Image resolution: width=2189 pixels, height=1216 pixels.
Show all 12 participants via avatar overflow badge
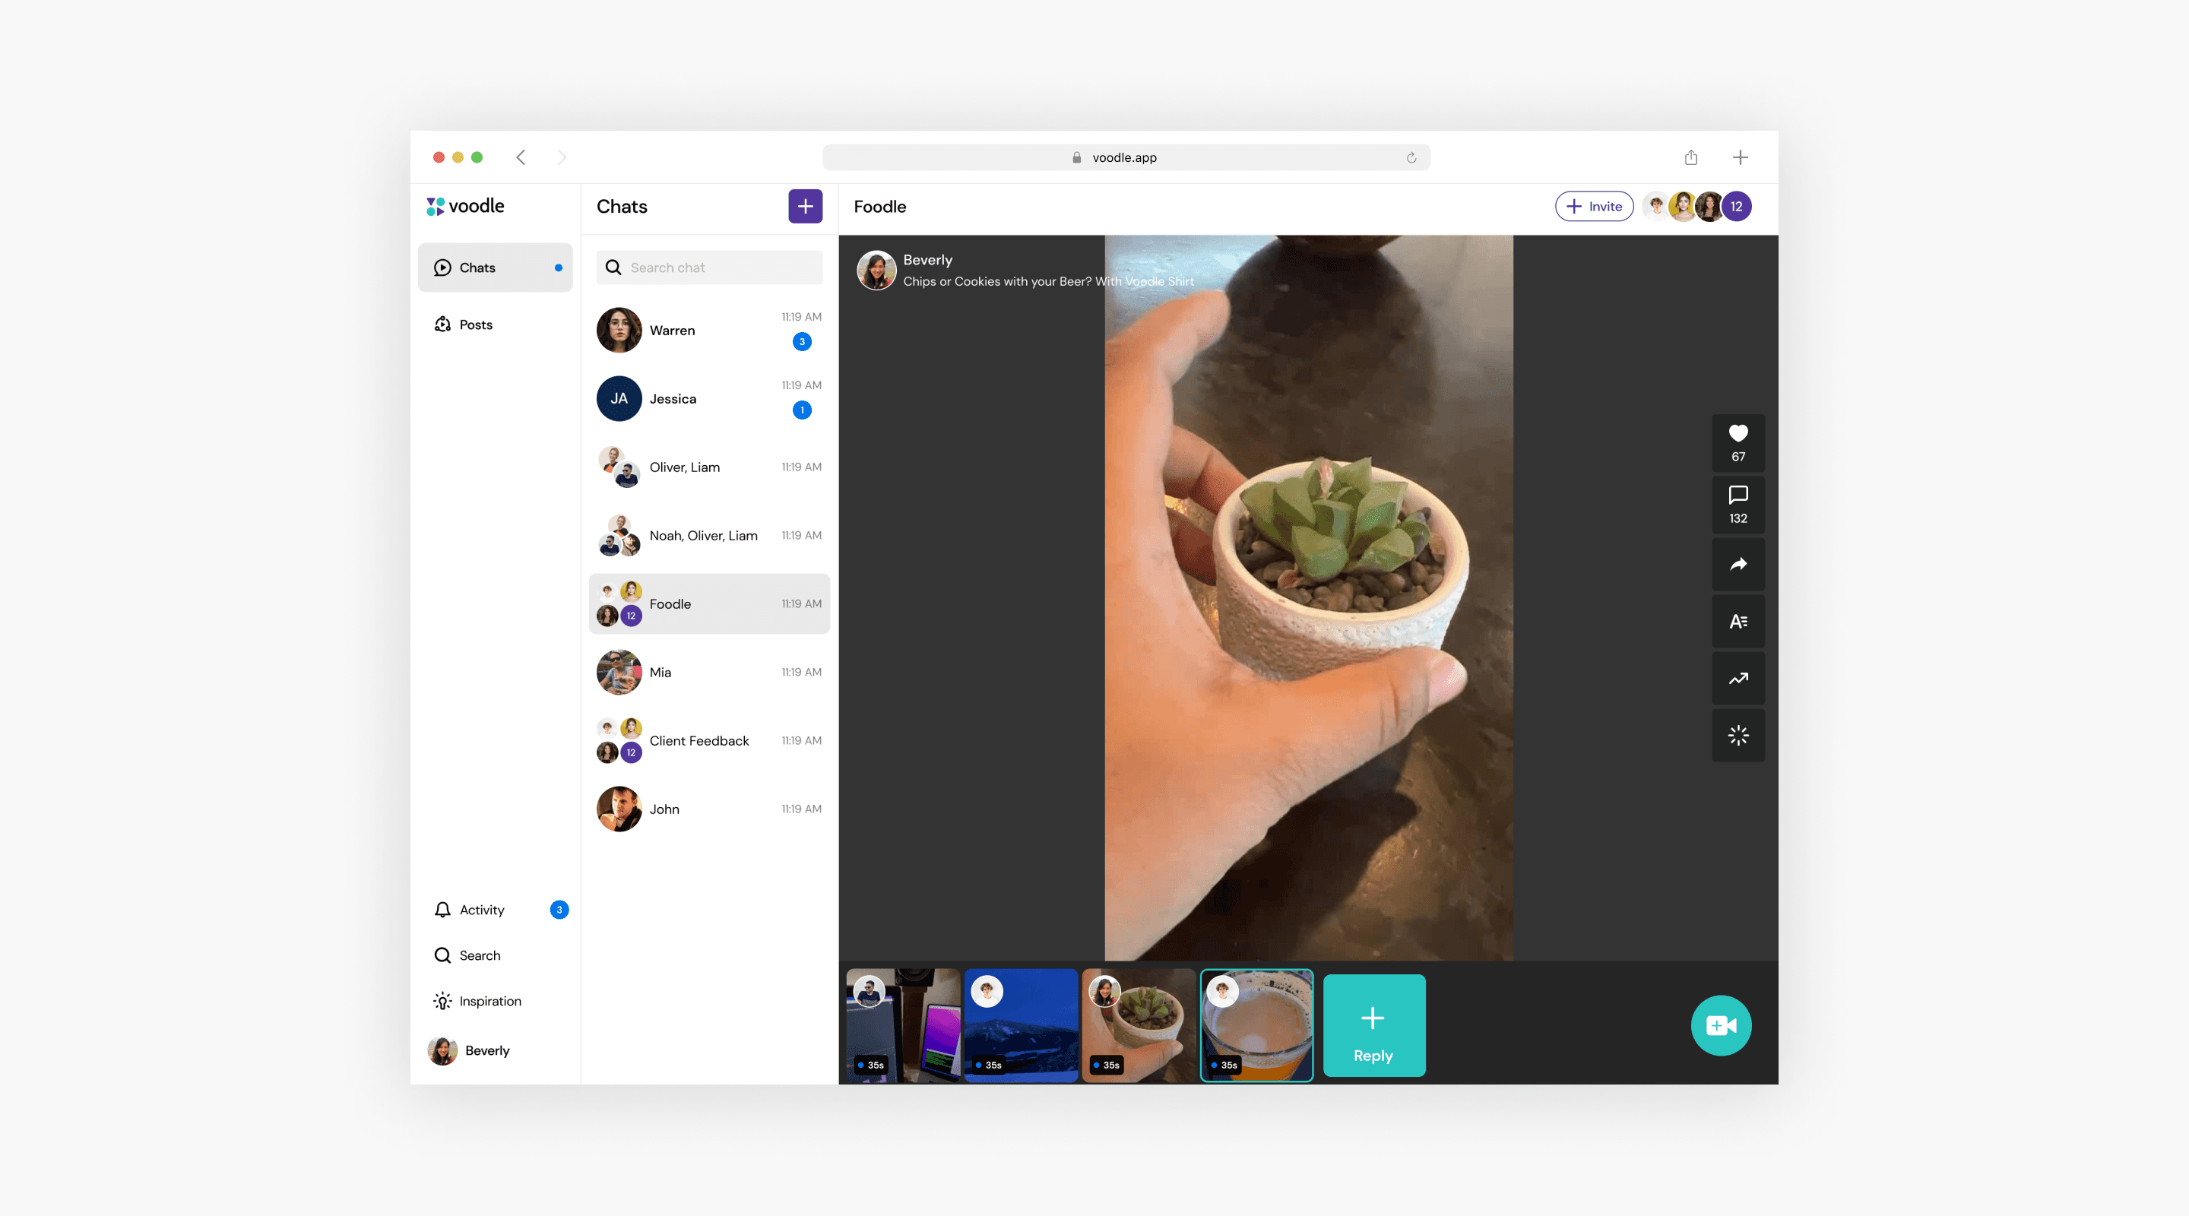coord(1737,206)
